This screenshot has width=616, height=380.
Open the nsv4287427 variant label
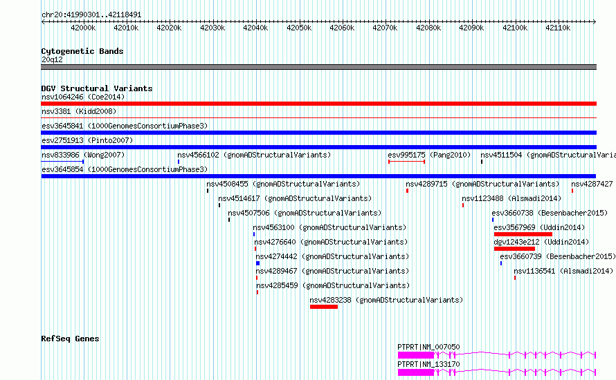(593, 184)
